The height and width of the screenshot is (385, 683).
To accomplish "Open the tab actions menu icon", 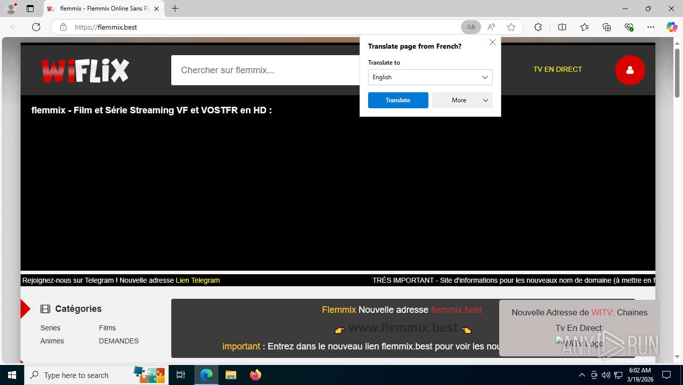I will pos(30,9).
